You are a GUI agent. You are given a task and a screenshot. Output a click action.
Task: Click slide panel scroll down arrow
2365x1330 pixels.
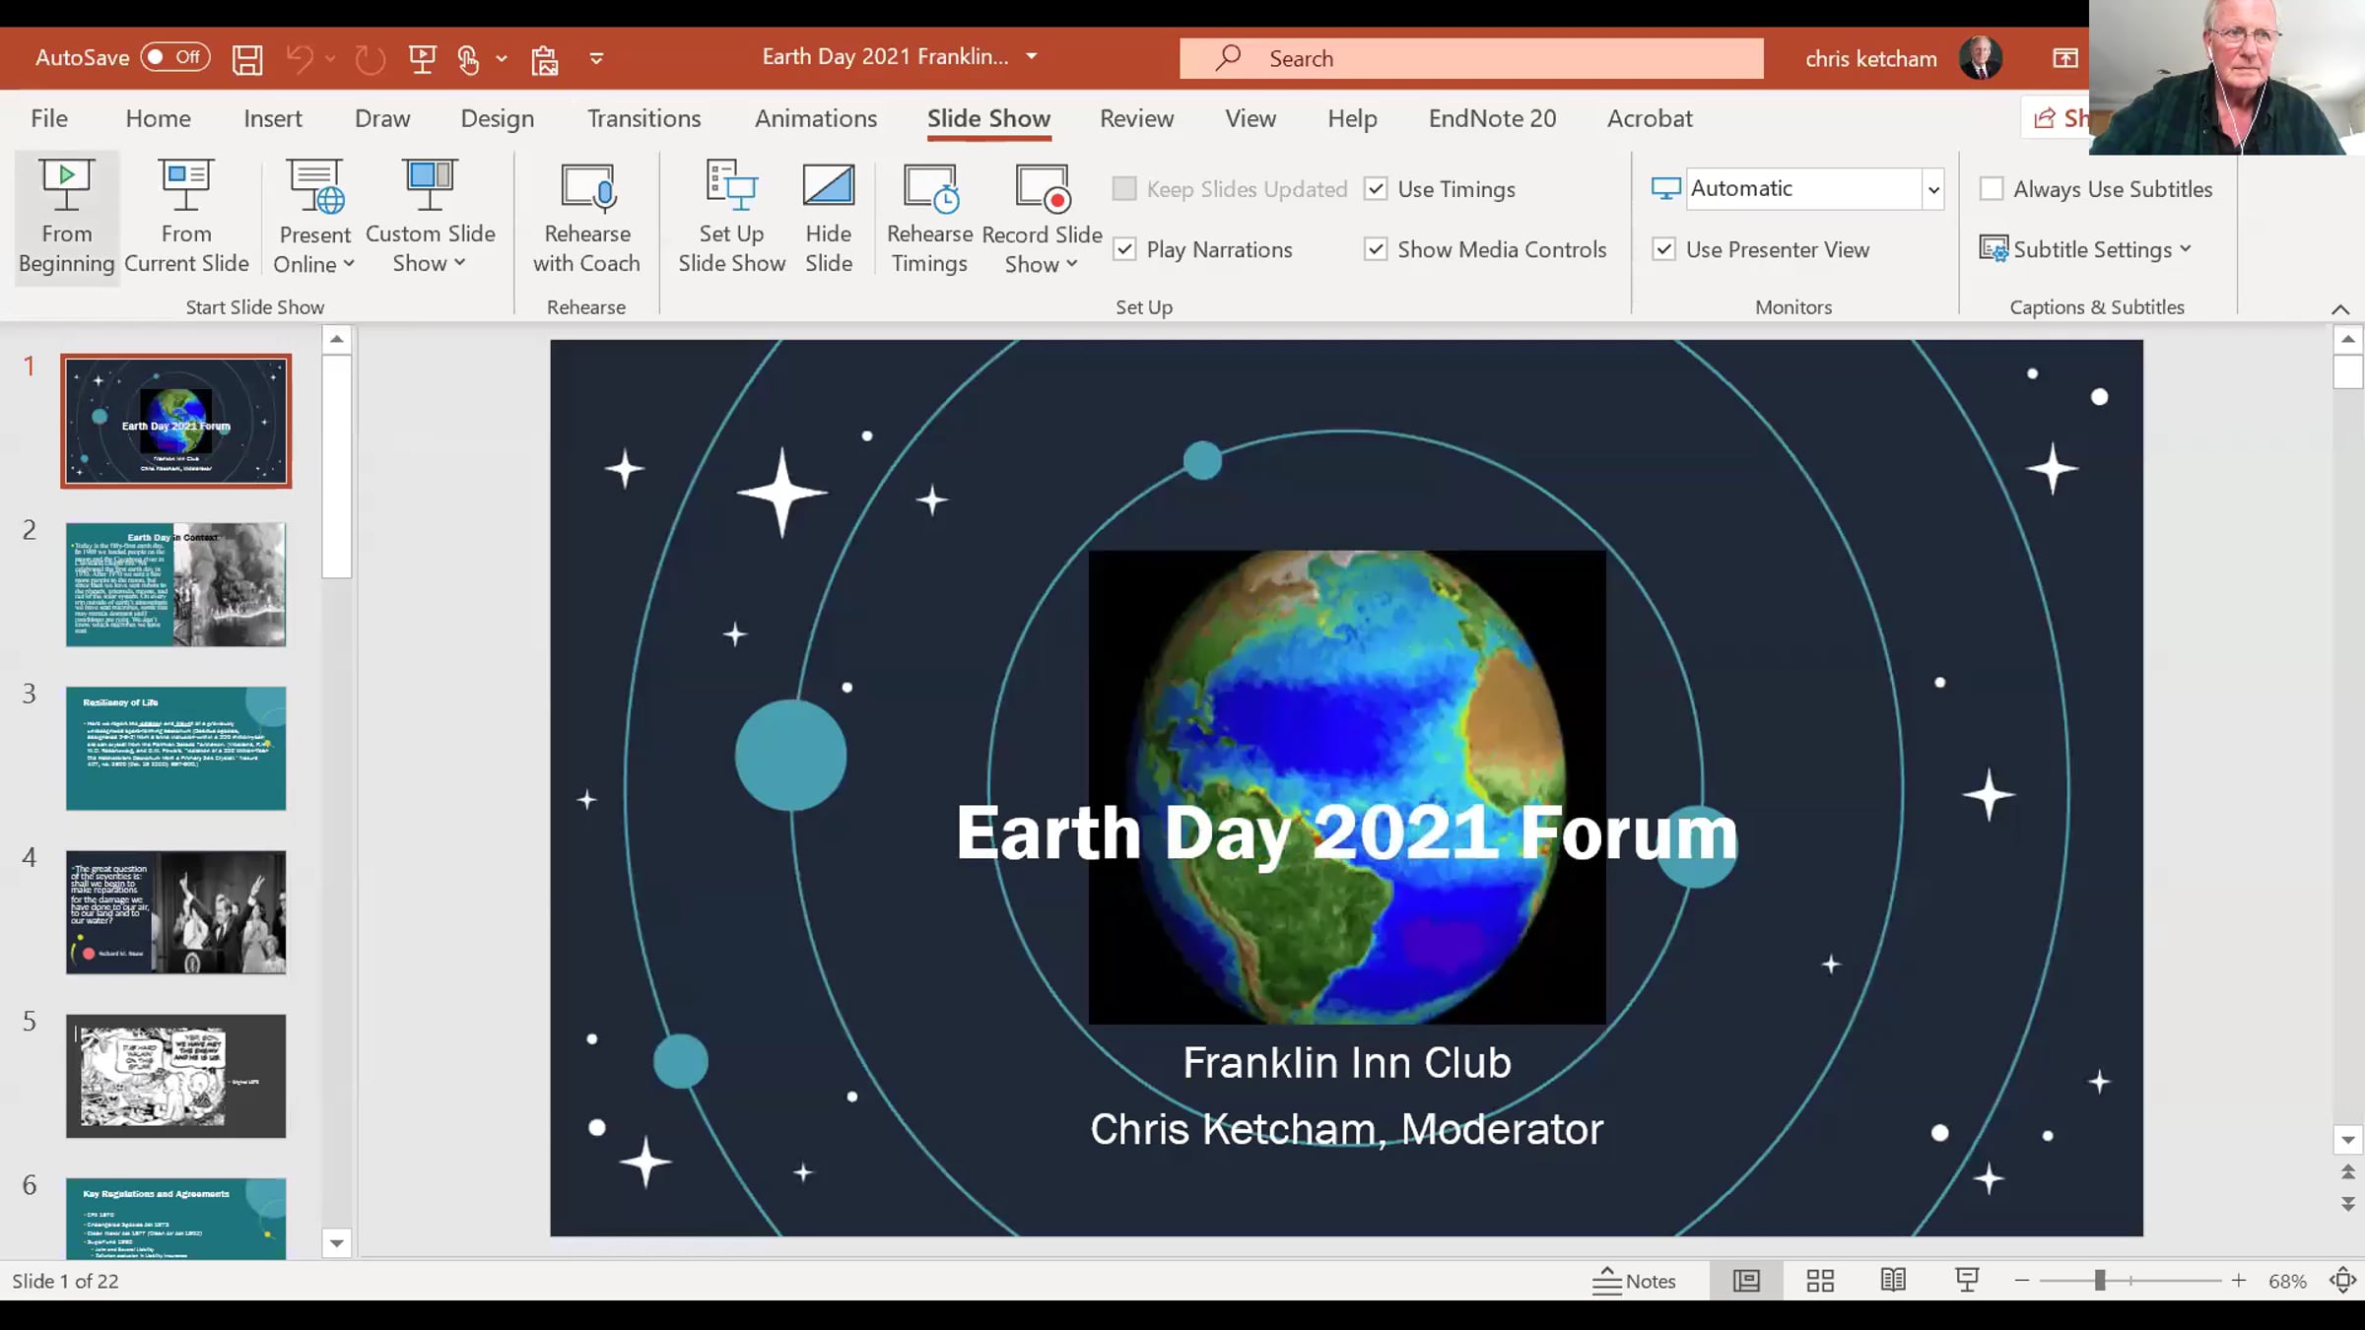tap(336, 1243)
